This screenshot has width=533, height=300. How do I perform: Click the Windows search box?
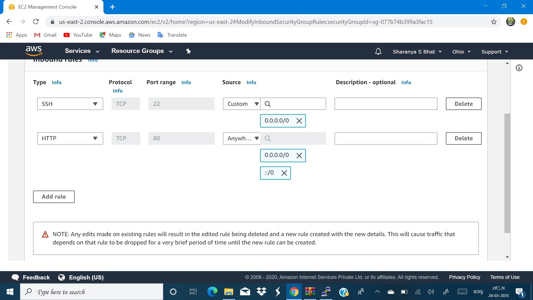click(x=92, y=292)
